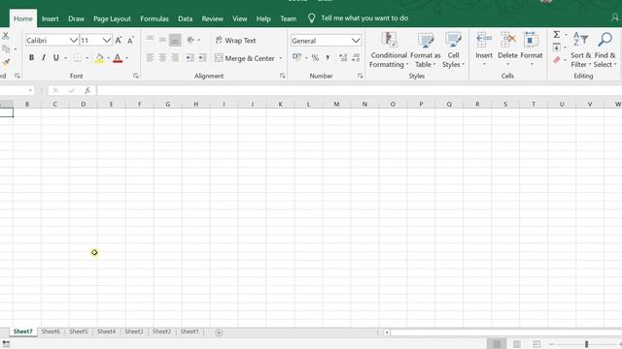Add a new sheet with plus icon

click(x=219, y=333)
